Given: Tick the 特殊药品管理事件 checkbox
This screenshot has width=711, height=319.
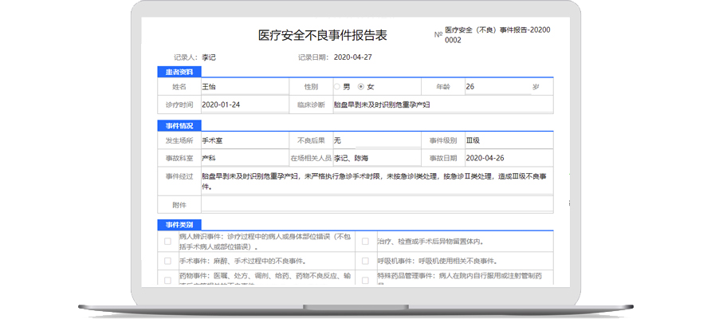Looking at the screenshot, I should 365,280.
